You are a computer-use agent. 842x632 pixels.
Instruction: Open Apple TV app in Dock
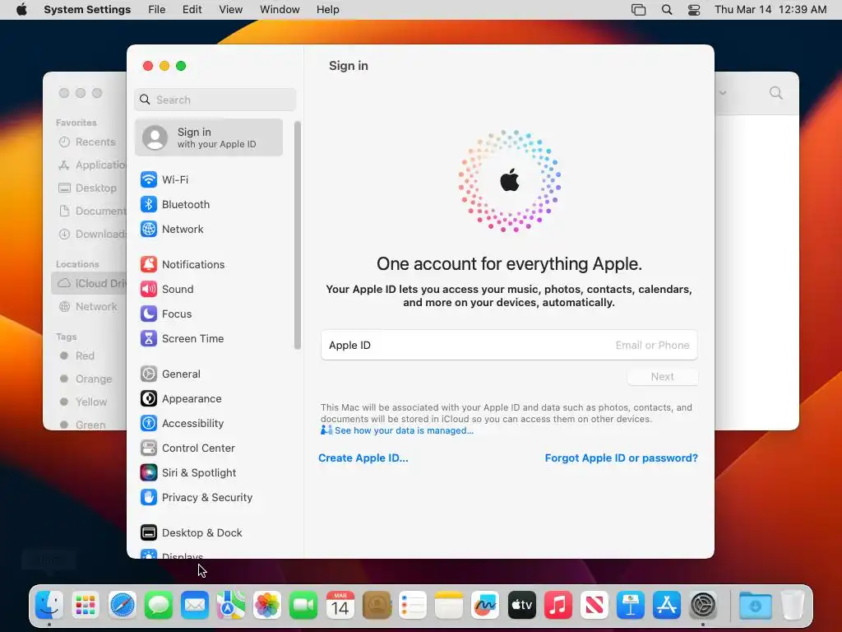(x=522, y=605)
